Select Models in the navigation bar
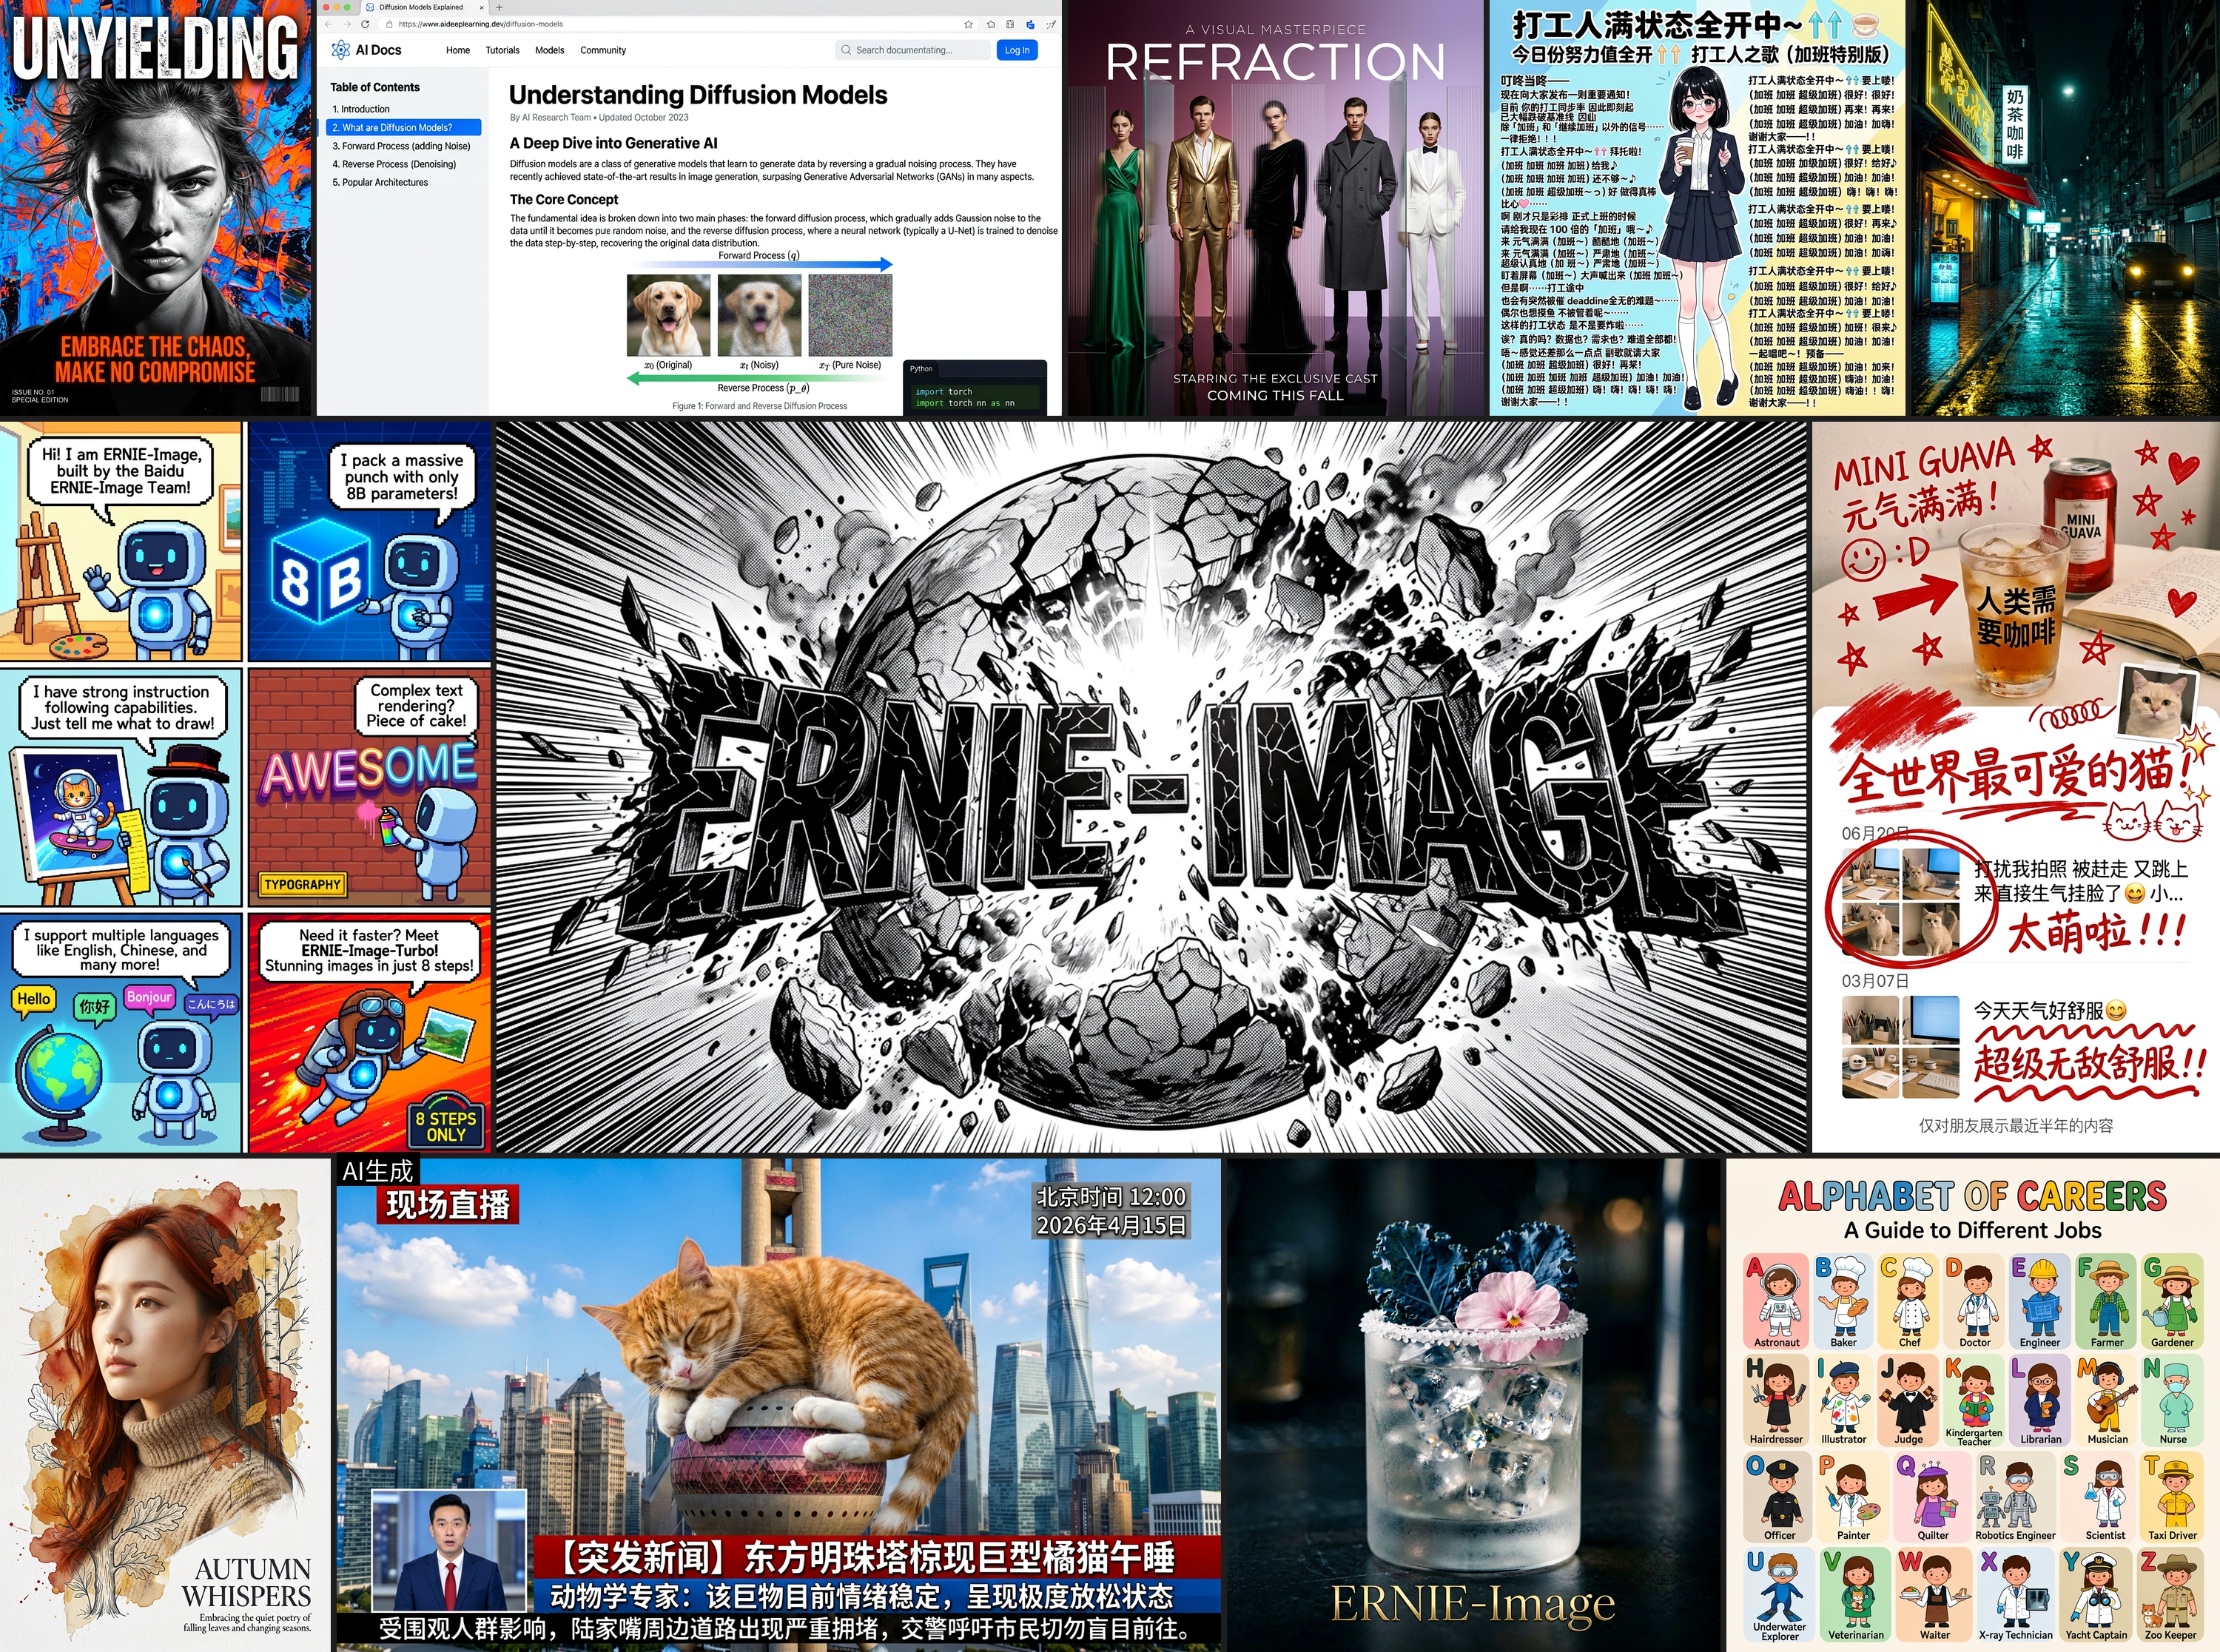 click(550, 51)
